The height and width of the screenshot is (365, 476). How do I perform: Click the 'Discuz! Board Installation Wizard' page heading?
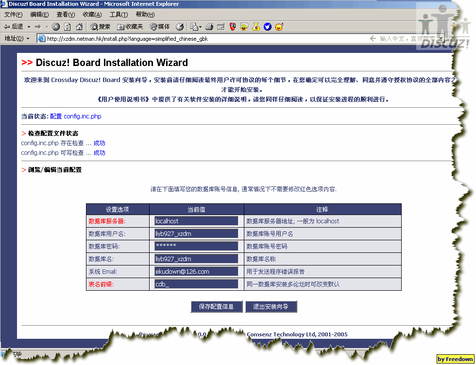coord(112,63)
